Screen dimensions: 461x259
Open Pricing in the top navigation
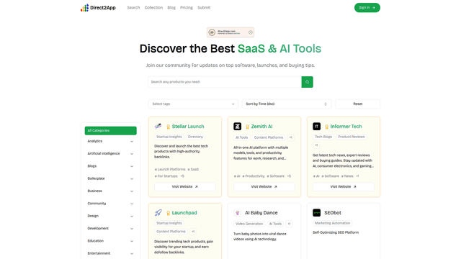187,8
